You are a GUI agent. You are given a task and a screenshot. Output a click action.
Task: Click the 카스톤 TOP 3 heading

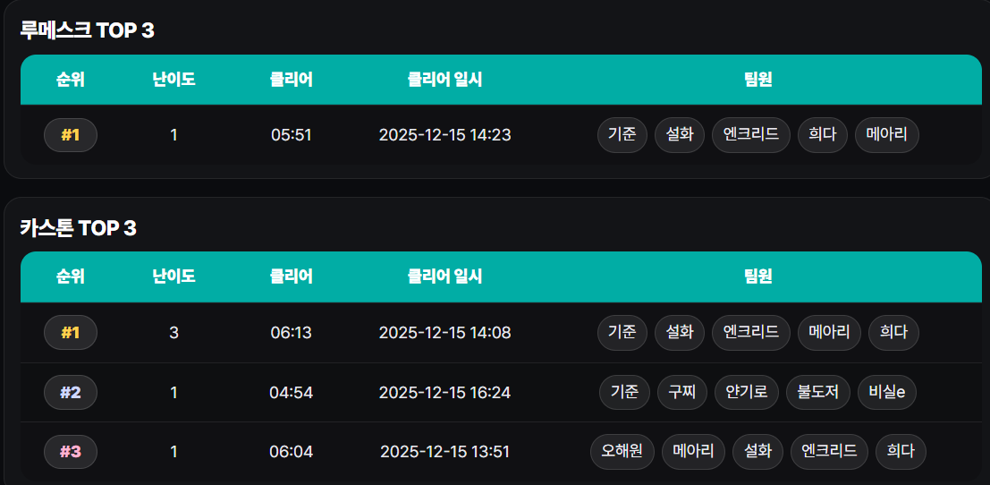coord(79,228)
